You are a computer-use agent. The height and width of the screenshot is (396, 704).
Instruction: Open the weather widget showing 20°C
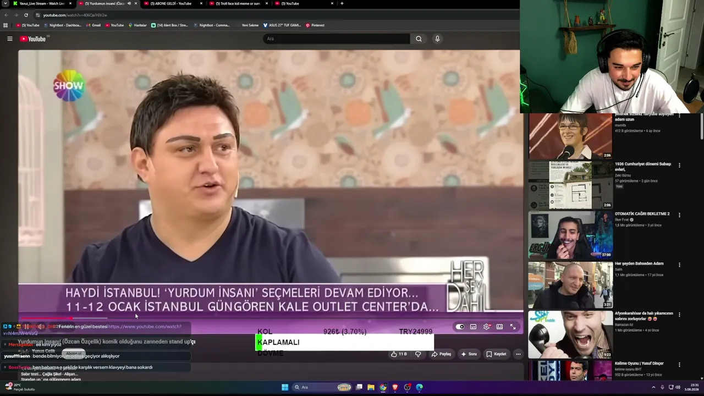[x=20, y=387]
